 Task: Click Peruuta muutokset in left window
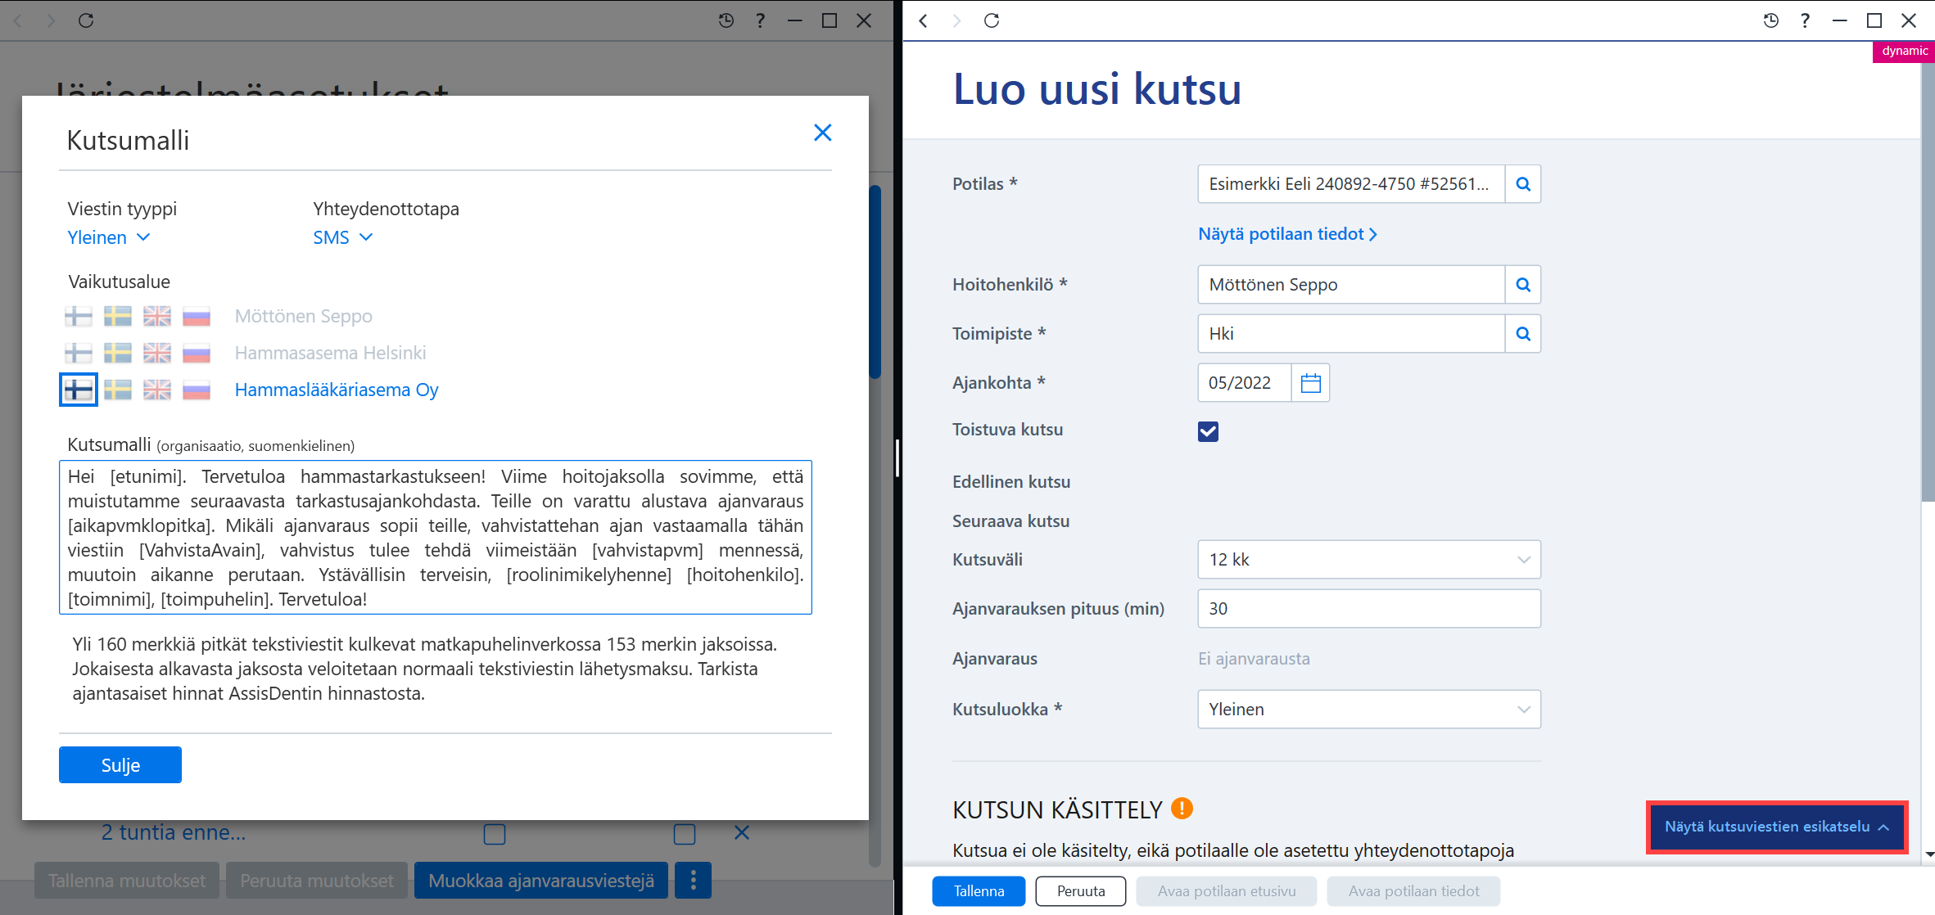(317, 881)
